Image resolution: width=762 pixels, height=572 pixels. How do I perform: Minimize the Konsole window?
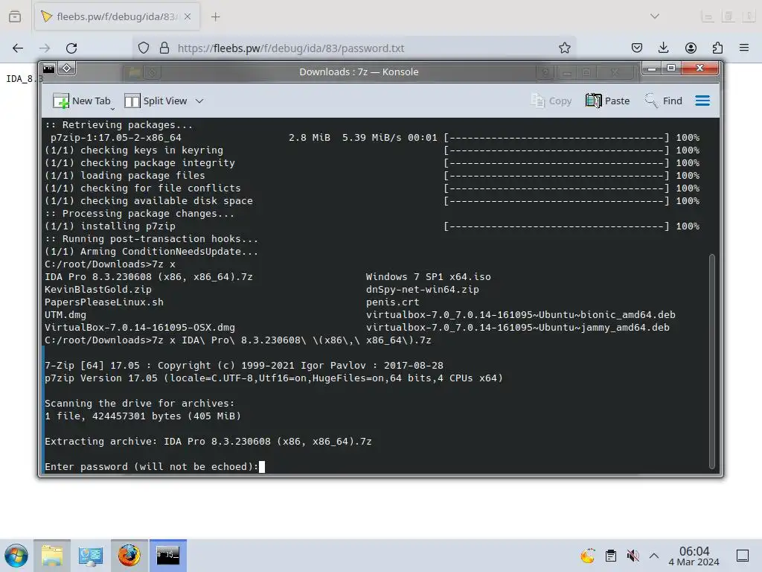pos(652,69)
